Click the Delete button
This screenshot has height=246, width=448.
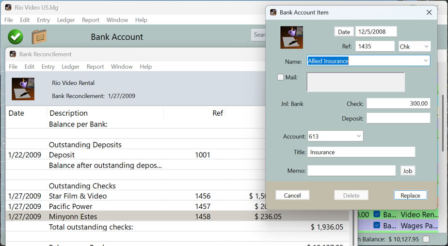(351, 195)
